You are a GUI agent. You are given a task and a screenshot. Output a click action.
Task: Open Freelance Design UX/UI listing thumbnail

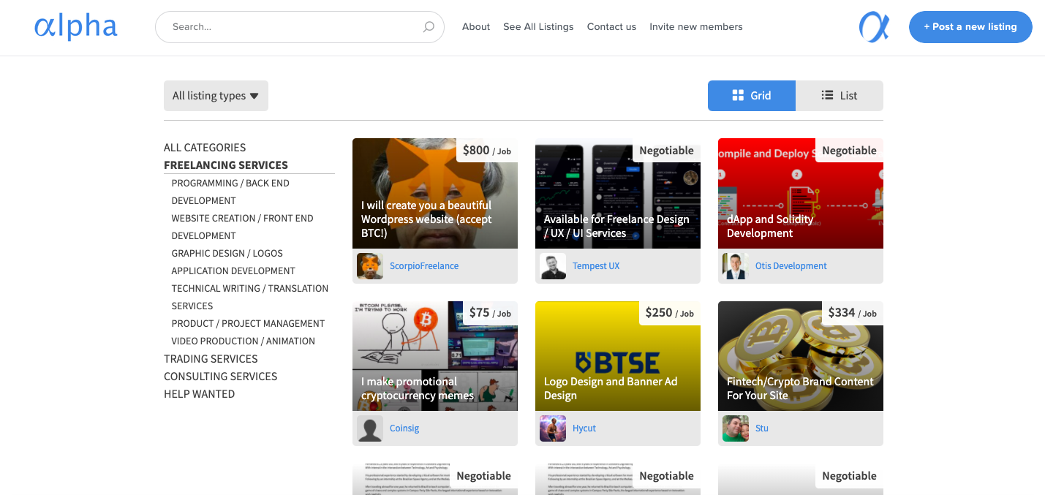pyautogui.click(x=618, y=194)
